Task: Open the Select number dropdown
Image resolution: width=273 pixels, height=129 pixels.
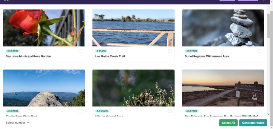Action: tap(17, 123)
